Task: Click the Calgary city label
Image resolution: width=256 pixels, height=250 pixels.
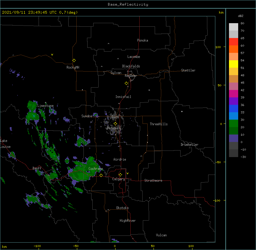Action: click(x=118, y=179)
